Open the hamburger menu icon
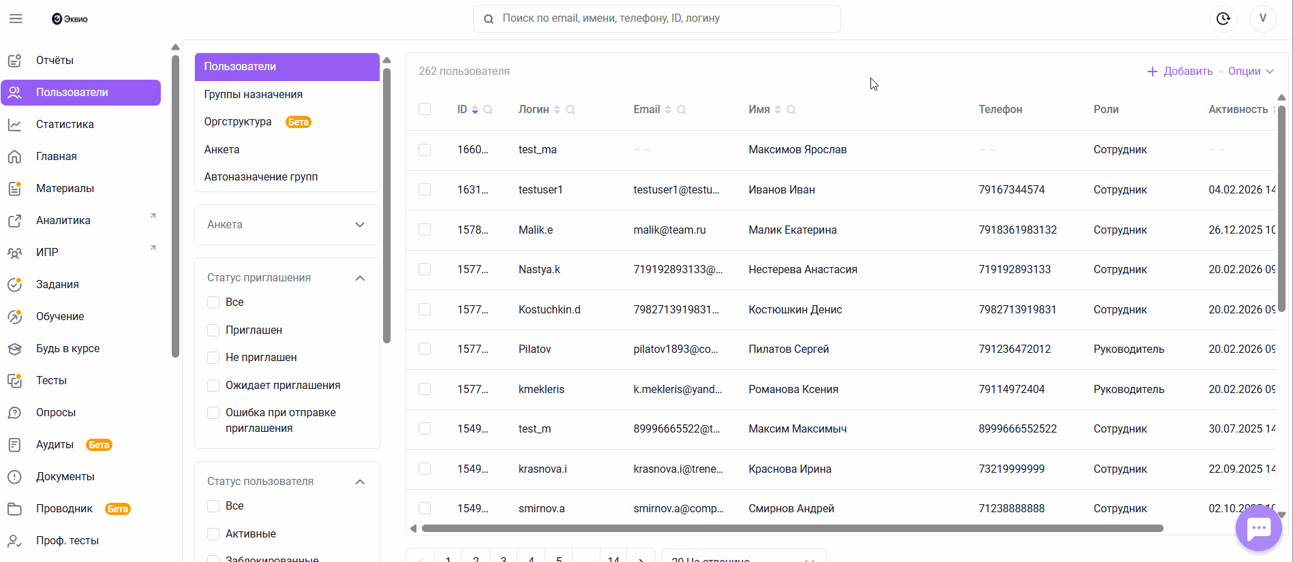The height and width of the screenshot is (562, 1293). pyautogui.click(x=16, y=18)
